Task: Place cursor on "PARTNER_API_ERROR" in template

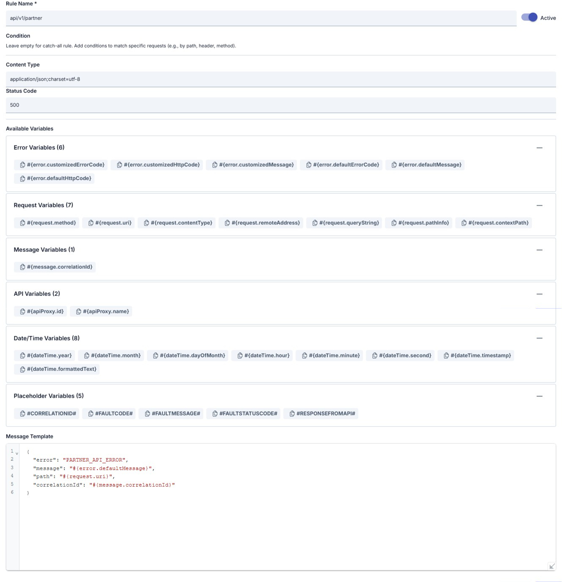Action: (x=94, y=460)
